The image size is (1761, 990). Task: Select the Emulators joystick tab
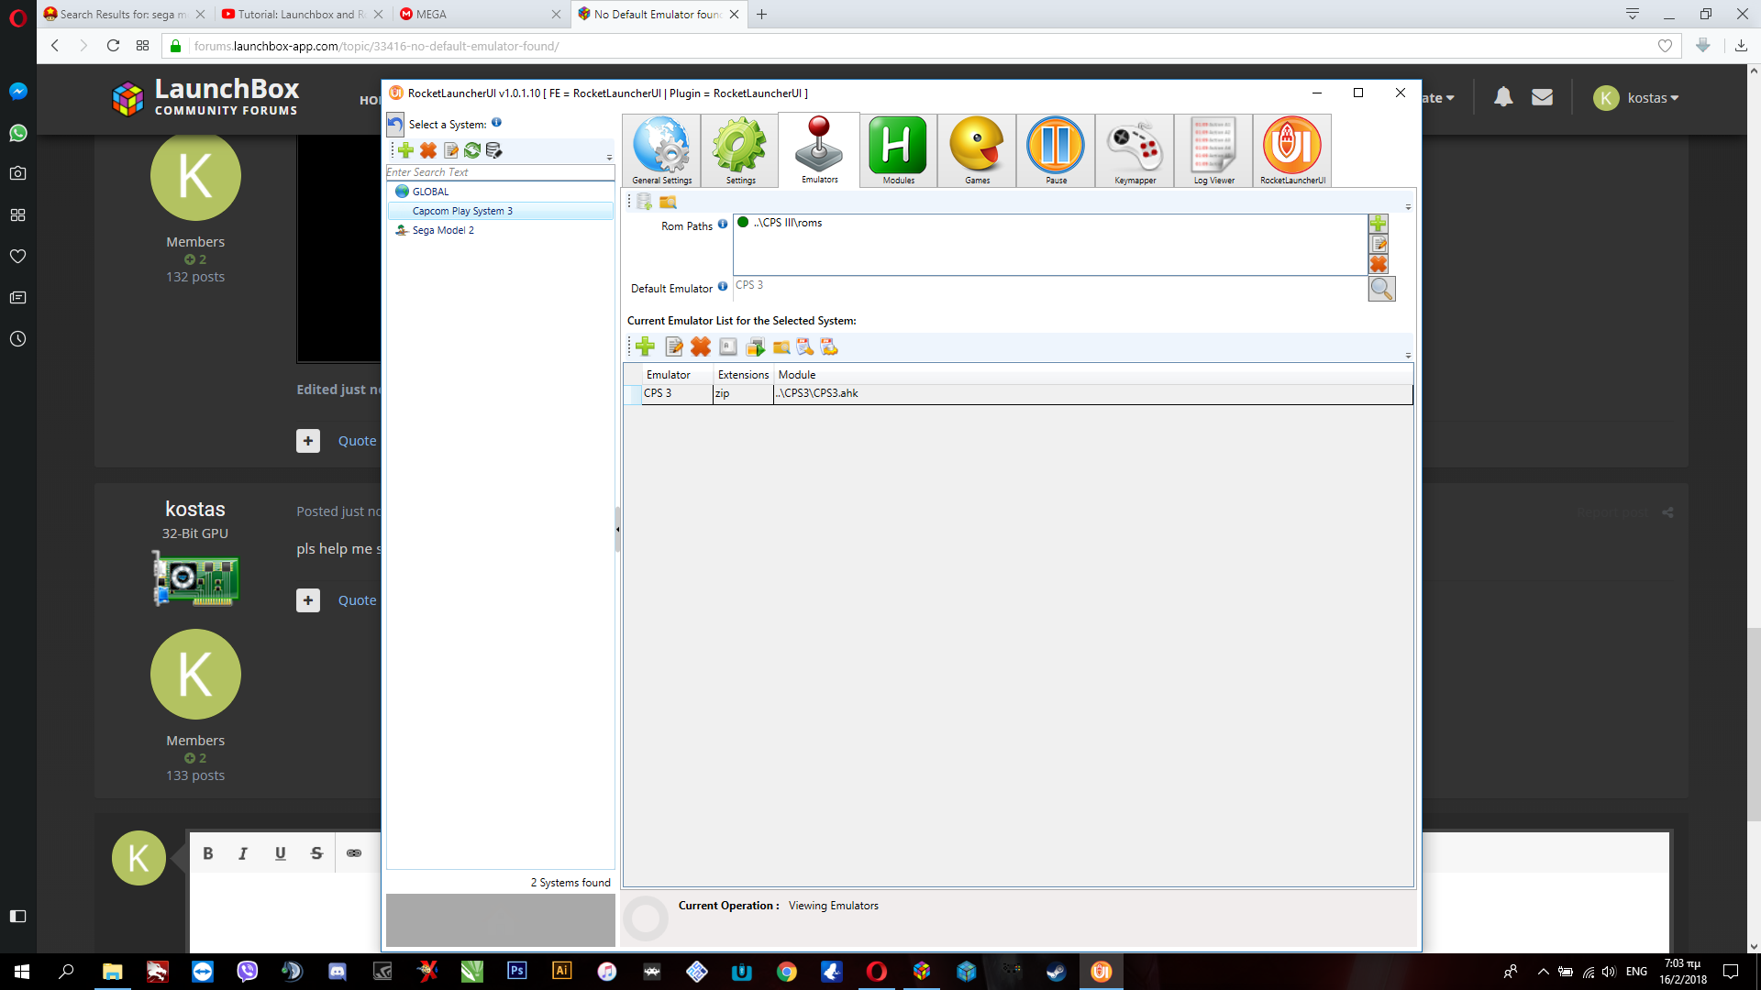click(819, 150)
